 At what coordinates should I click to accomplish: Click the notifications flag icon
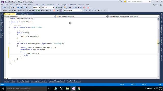coord(120,1)
